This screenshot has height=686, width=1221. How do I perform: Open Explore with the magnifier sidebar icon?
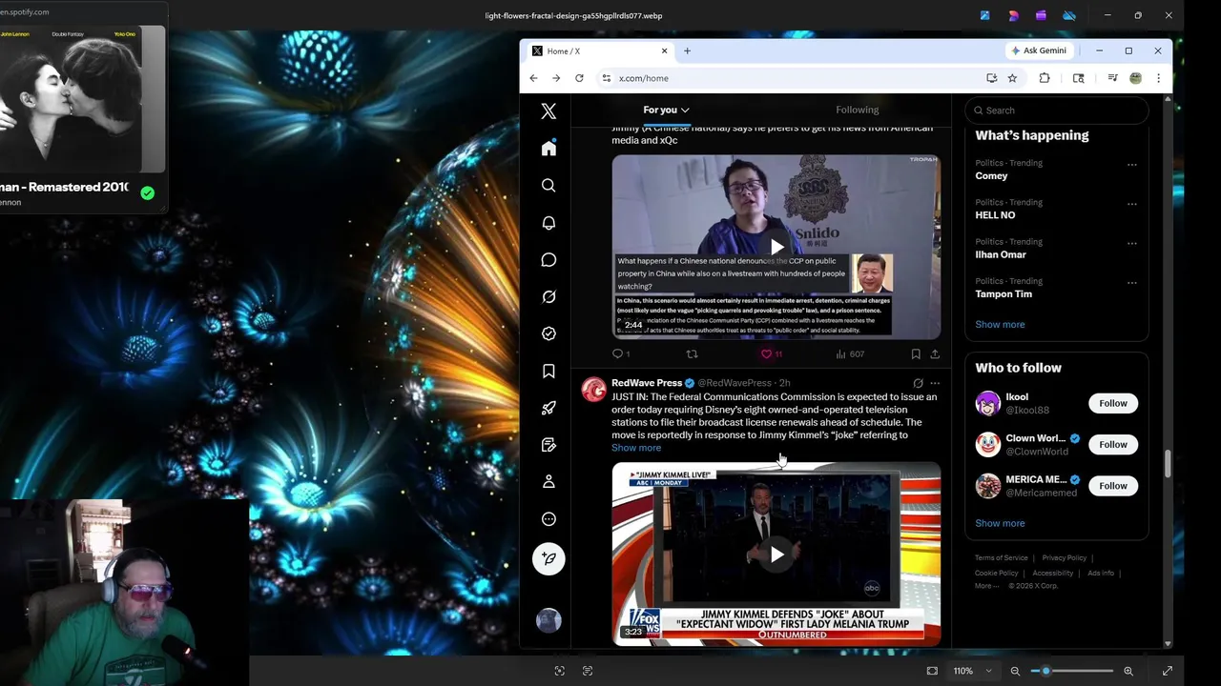548,186
